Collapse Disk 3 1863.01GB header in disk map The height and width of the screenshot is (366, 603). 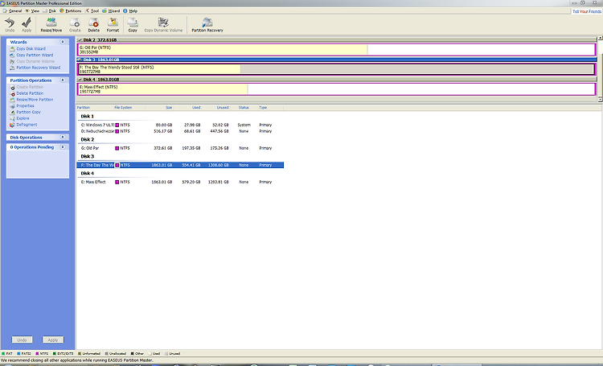pos(80,60)
